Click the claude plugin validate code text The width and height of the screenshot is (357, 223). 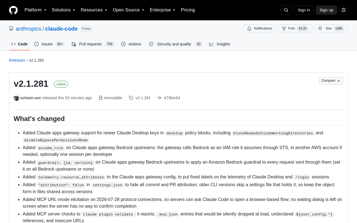click(108, 214)
